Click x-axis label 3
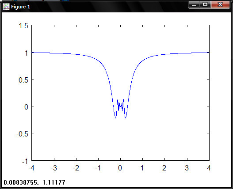233x189 pixels. [187, 168]
